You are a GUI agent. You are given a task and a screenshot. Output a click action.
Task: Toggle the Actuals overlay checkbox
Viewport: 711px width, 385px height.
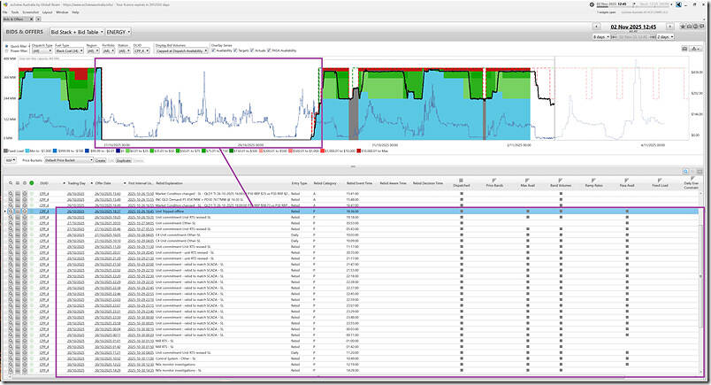tap(252, 50)
